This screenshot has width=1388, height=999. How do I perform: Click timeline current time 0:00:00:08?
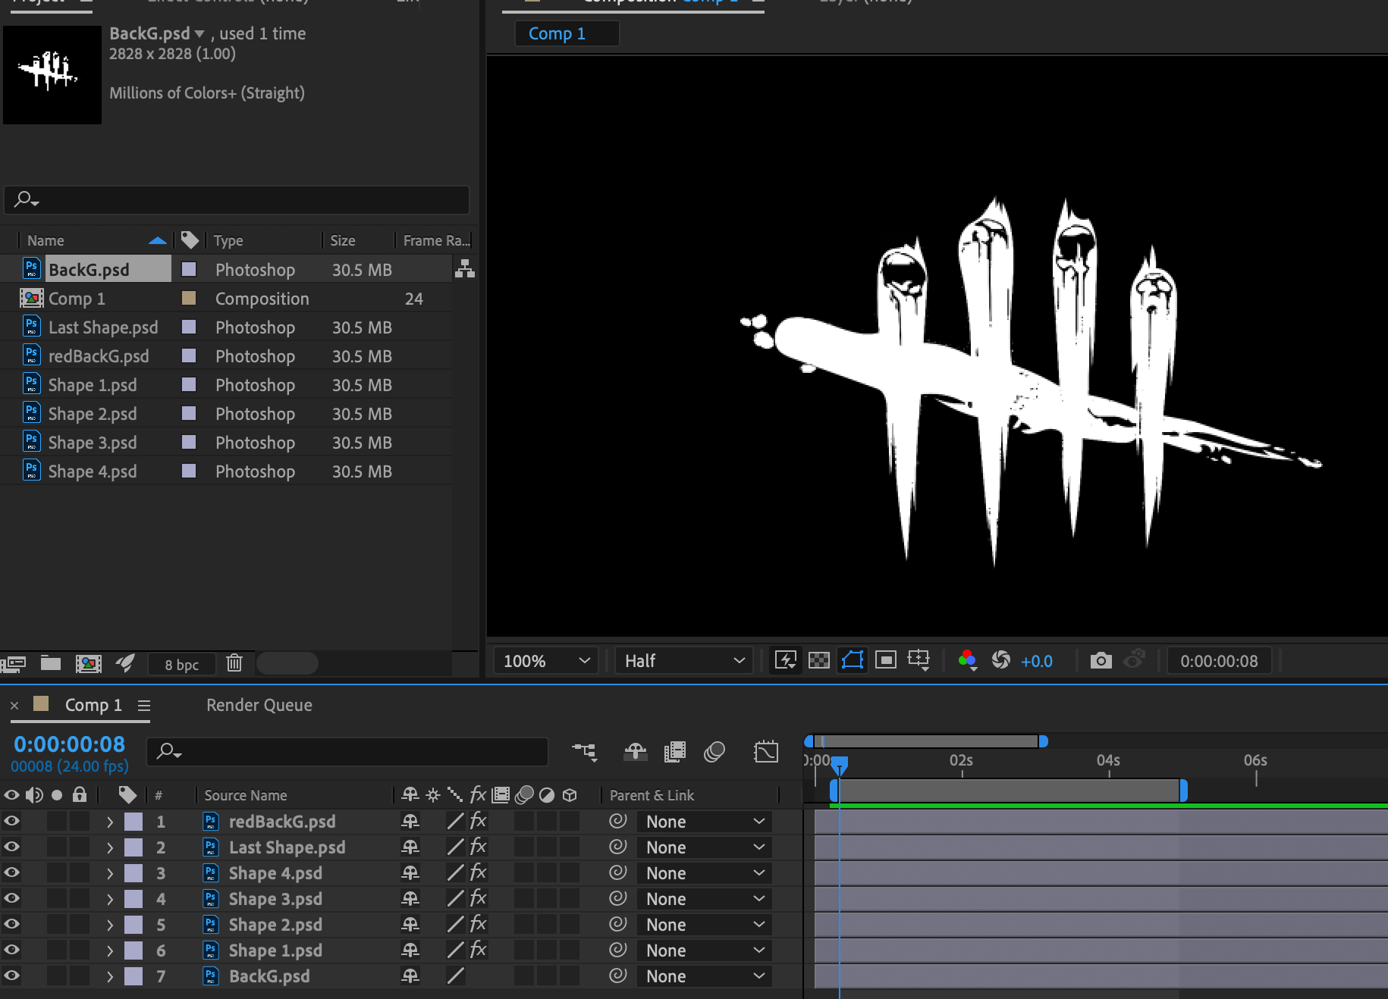(x=69, y=744)
